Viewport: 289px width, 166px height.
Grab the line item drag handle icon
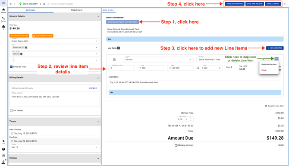(x=114, y=60)
